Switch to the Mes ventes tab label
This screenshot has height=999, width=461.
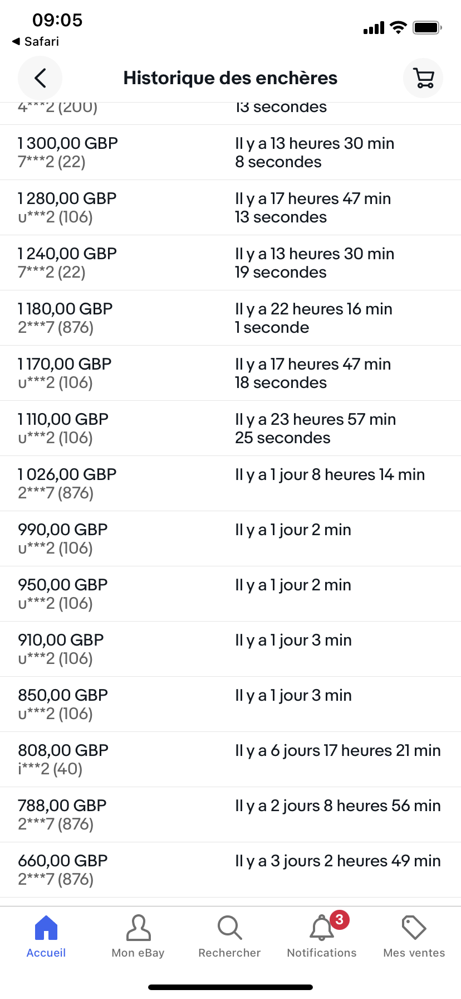(414, 953)
